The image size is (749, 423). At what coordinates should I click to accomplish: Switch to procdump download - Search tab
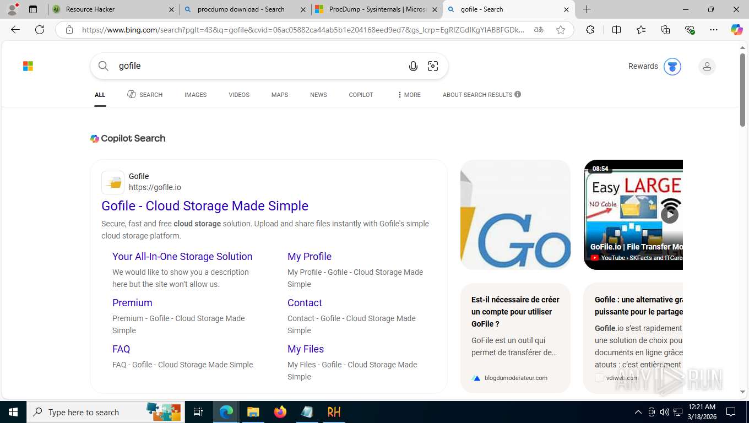click(x=245, y=9)
